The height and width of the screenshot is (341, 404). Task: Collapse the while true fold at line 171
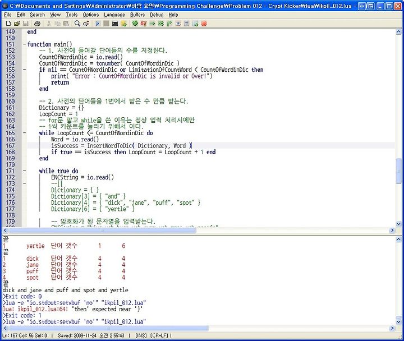[24, 170]
